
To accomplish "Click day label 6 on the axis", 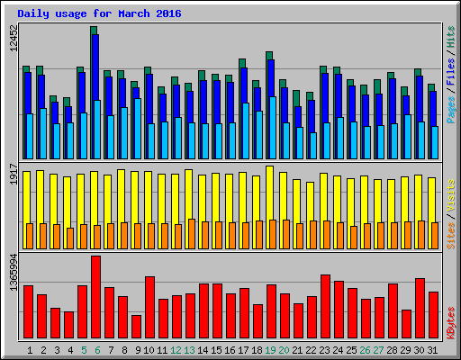I will tap(97, 350).
